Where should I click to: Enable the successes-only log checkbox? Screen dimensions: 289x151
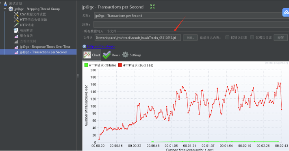(x=252, y=37)
